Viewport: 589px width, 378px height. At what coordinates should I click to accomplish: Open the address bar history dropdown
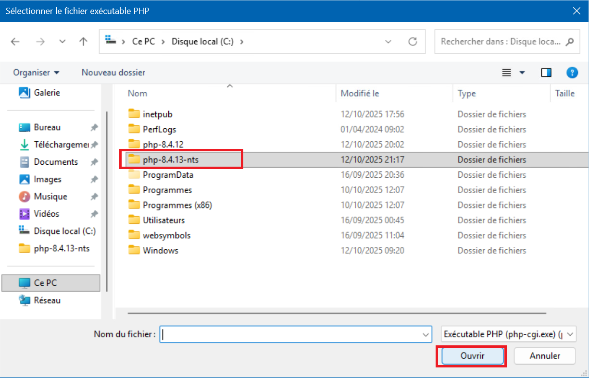pyautogui.click(x=388, y=42)
